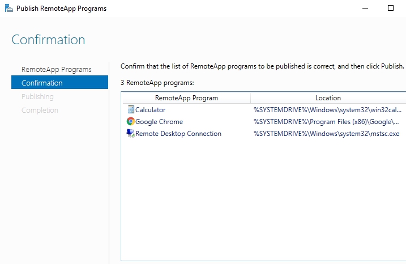This screenshot has width=406, height=264.
Task: Minimize the Publish RemoteApp Programs window
Action: [x=364, y=8]
